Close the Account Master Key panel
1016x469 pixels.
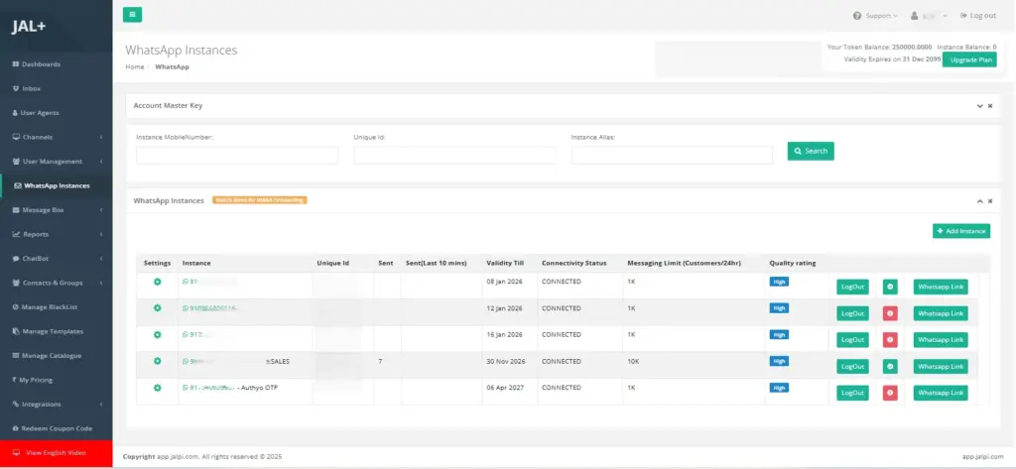point(989,105)
